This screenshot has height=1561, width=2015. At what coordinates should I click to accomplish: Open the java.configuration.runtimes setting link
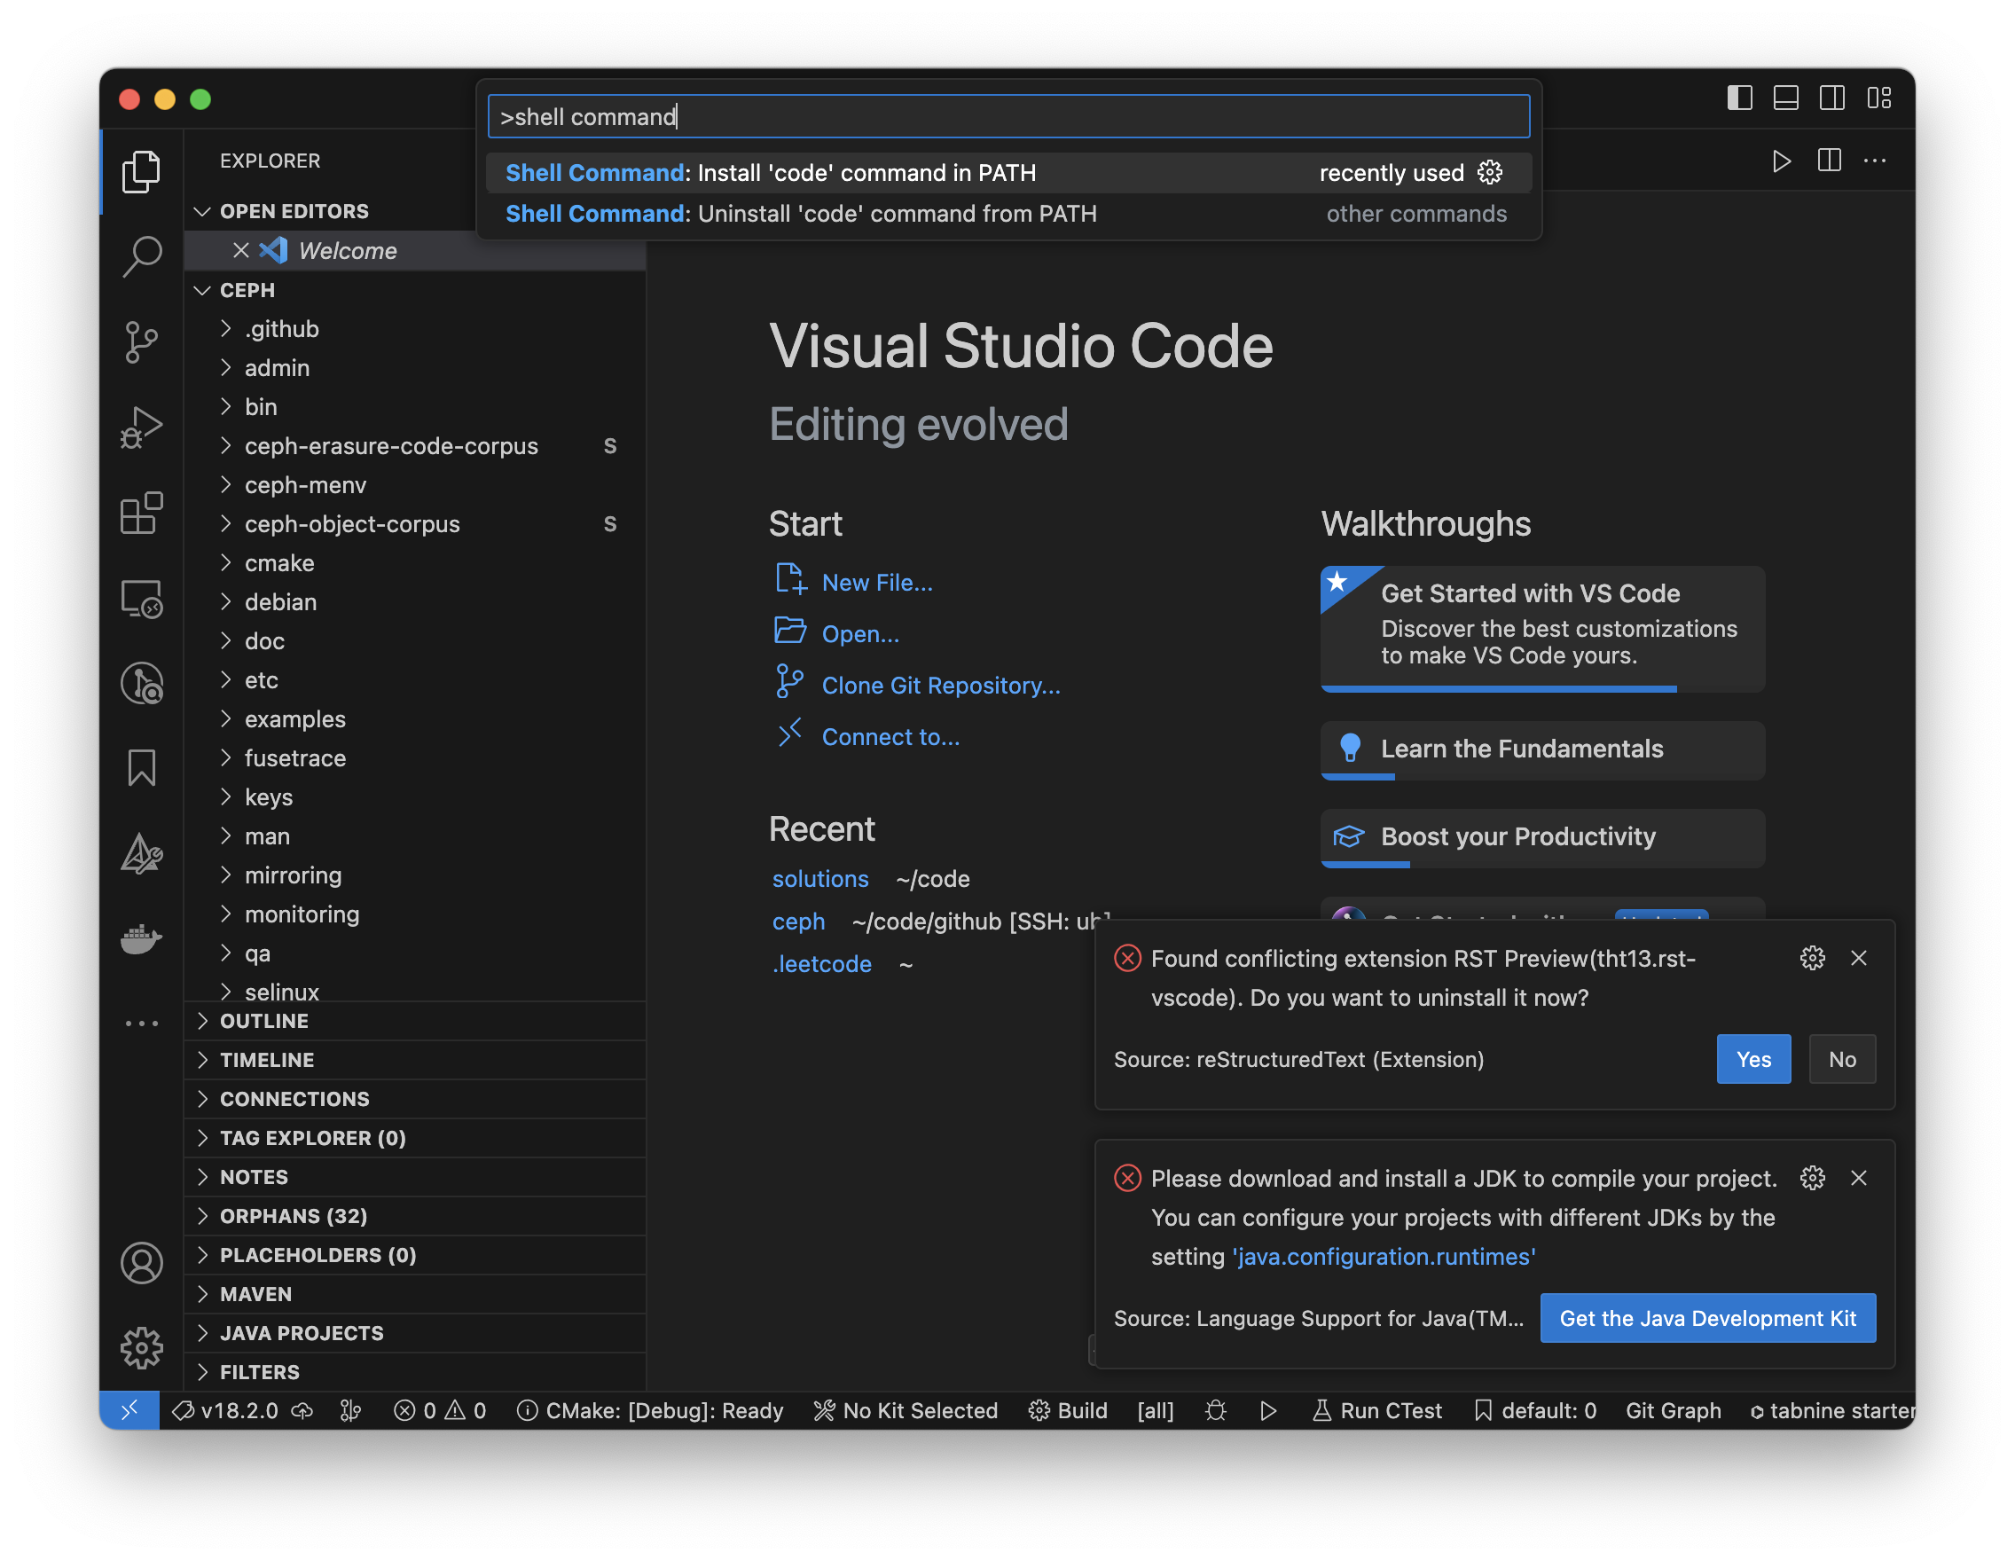(x=1384, y=1257)
